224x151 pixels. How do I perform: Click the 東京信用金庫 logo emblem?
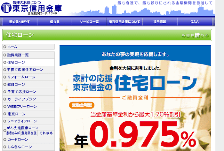pyautogui.click(x=6, y=8)
